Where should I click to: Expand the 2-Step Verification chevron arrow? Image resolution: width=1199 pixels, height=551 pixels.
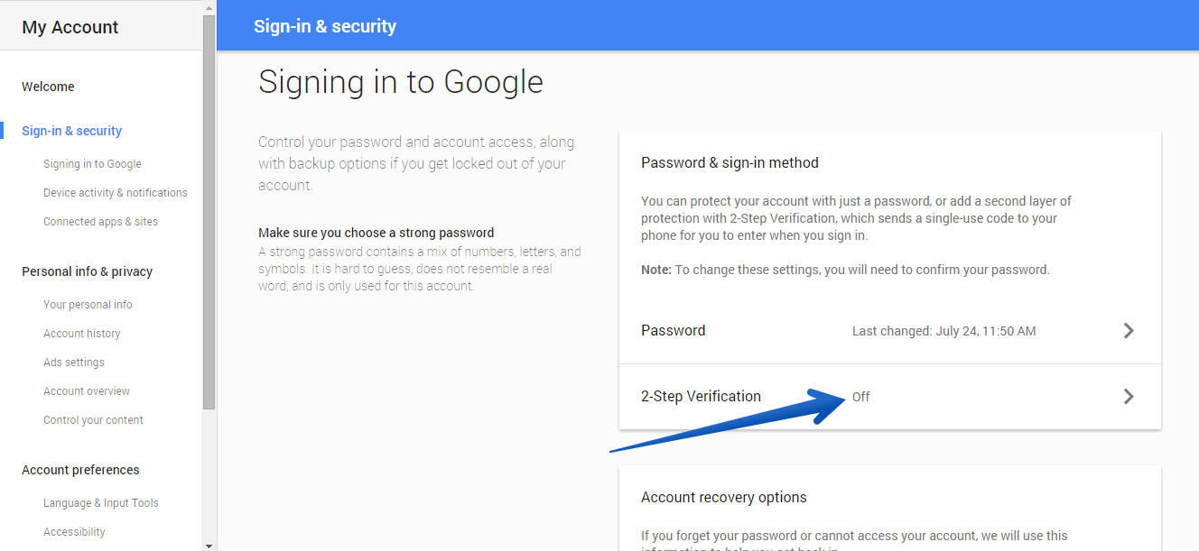[1128, 397]
